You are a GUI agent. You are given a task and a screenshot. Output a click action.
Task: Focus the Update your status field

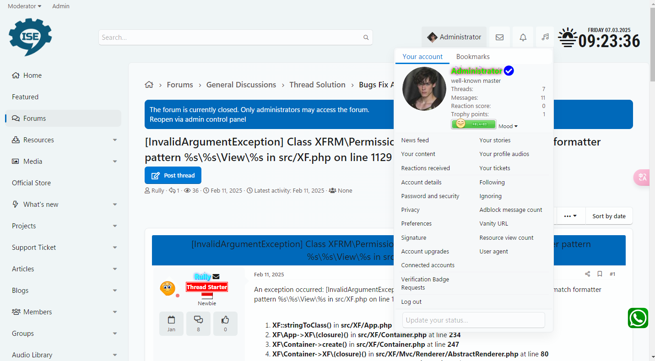click(x=474, y=320)
